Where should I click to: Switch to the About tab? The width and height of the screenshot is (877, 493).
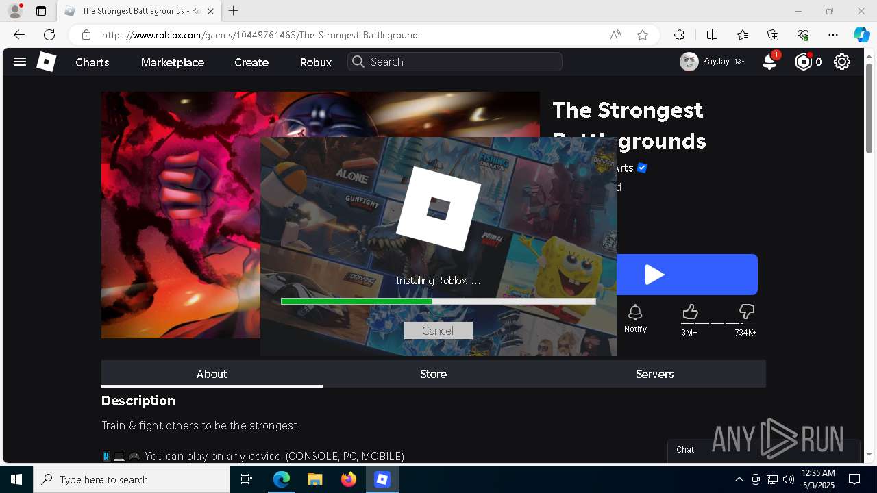click(x=212, y=374)
